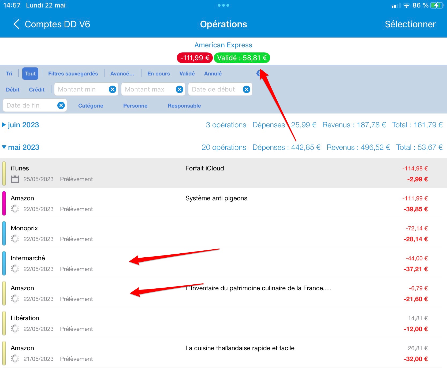This screenshot has height=370, width=447.
Task: Tap blue category color on Monoprix row
Action: tap(4, 233)
